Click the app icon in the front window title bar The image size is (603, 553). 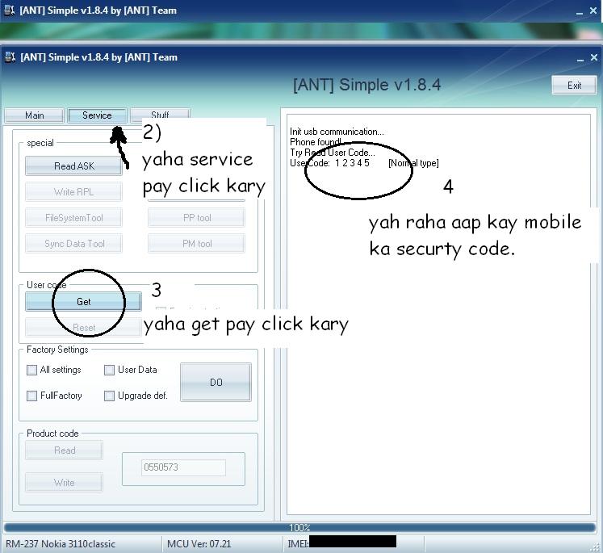[x=10, y=57]
